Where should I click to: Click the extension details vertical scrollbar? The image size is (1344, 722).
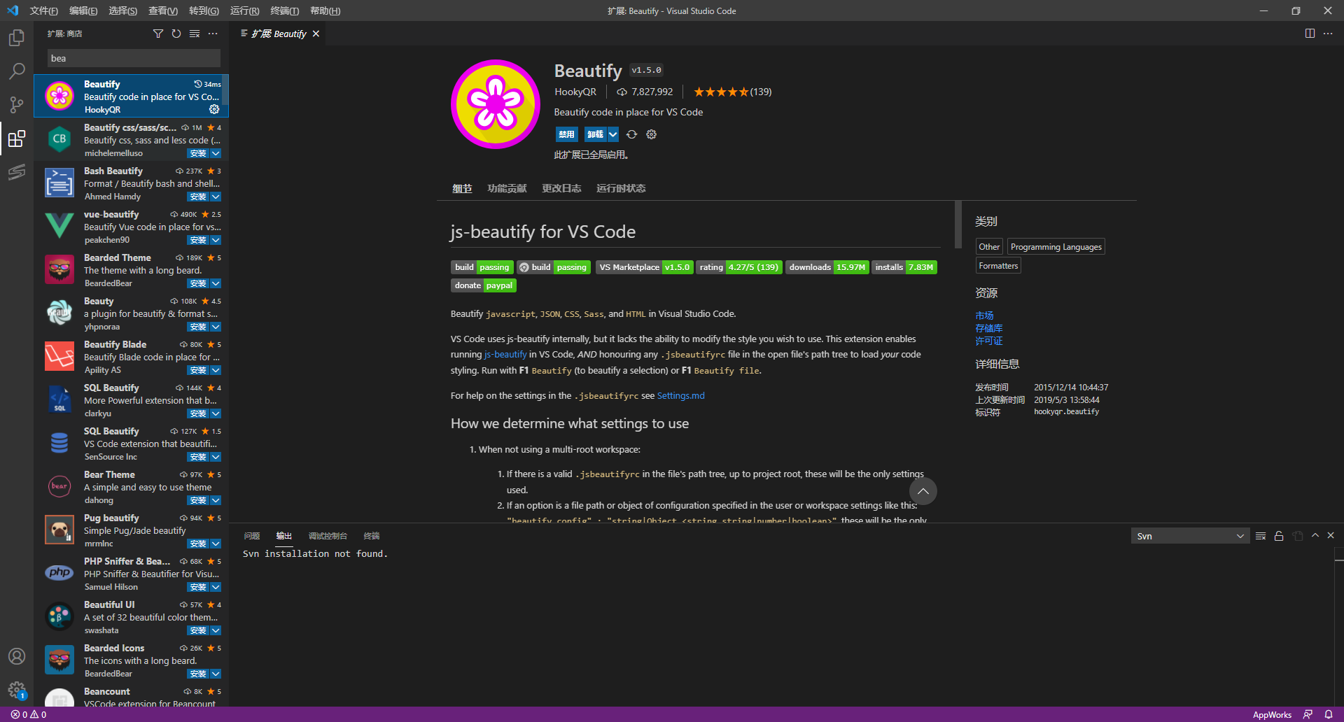[958, 225]
